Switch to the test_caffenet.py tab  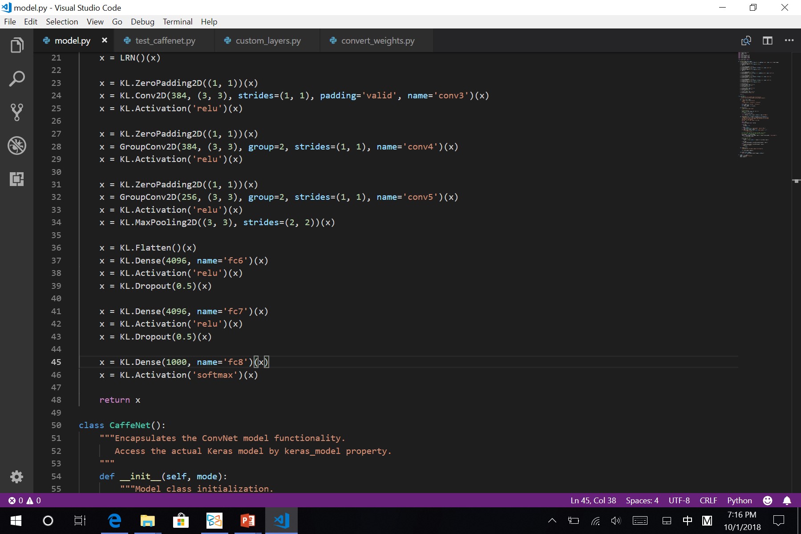[x=165, y=40]
